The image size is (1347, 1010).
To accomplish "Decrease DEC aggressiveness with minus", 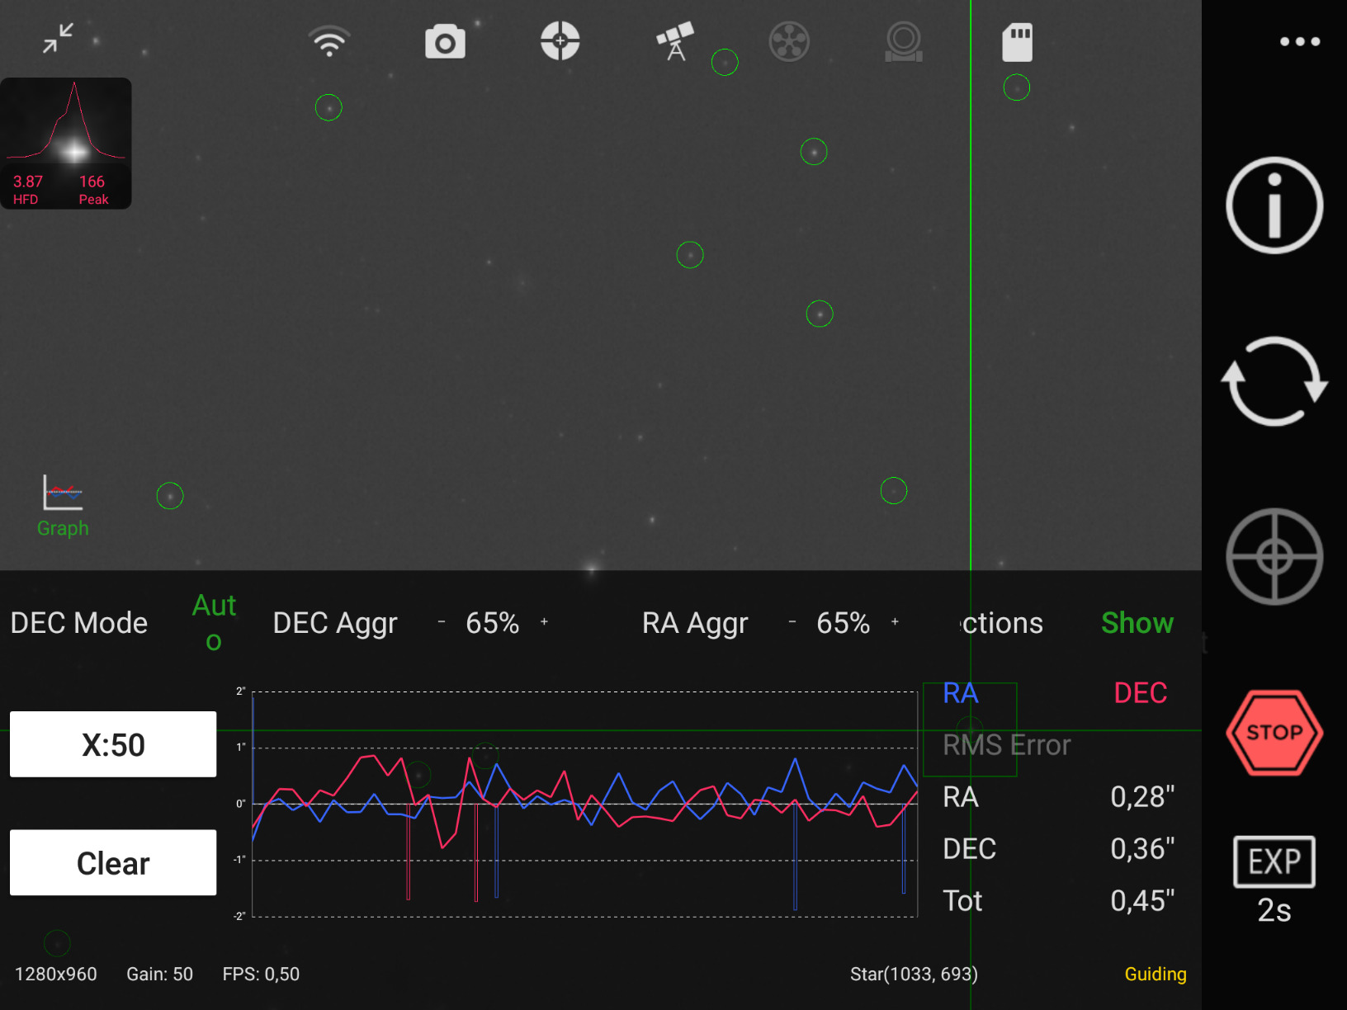I will (442, 622).
